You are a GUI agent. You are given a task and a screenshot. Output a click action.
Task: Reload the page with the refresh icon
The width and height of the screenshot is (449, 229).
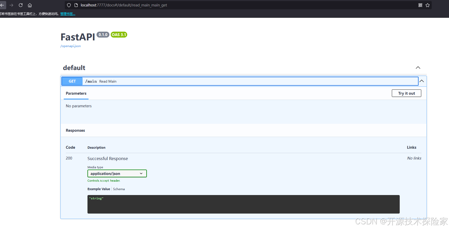[21, 5]
